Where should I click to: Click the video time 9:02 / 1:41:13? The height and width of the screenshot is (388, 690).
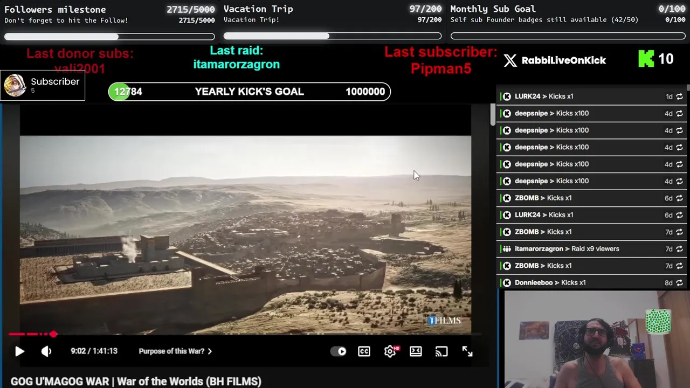pos(94,351)
